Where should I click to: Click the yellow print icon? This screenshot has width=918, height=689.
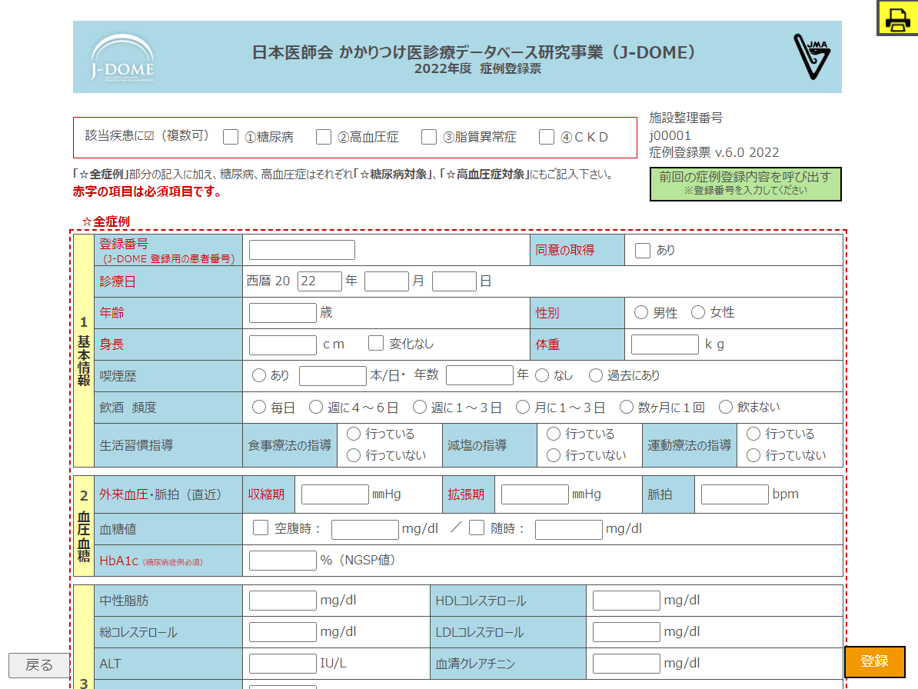897,18
